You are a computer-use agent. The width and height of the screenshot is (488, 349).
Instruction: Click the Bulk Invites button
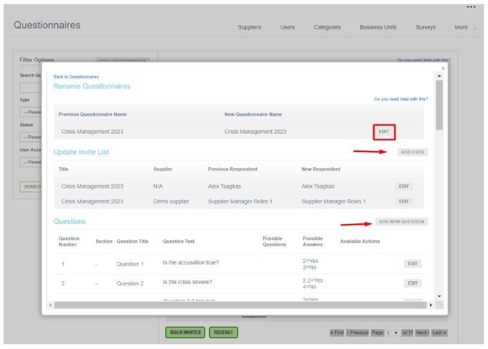[185, 332]
